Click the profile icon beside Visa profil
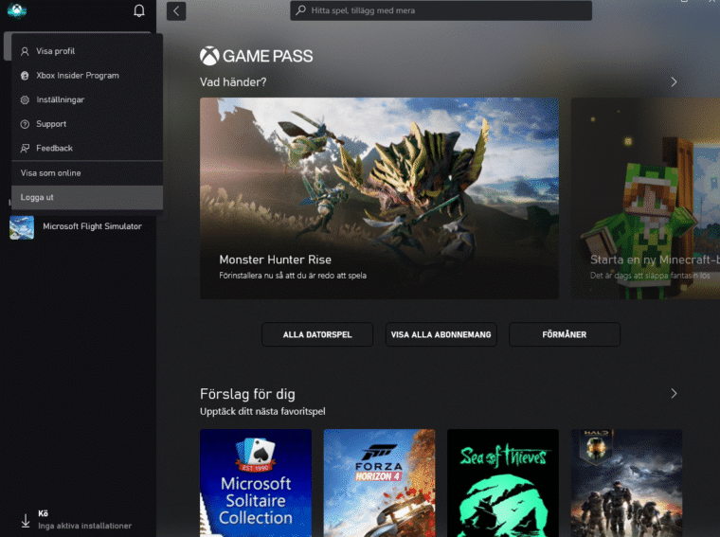The image size is (720, 537). click(x=25, y=51)
